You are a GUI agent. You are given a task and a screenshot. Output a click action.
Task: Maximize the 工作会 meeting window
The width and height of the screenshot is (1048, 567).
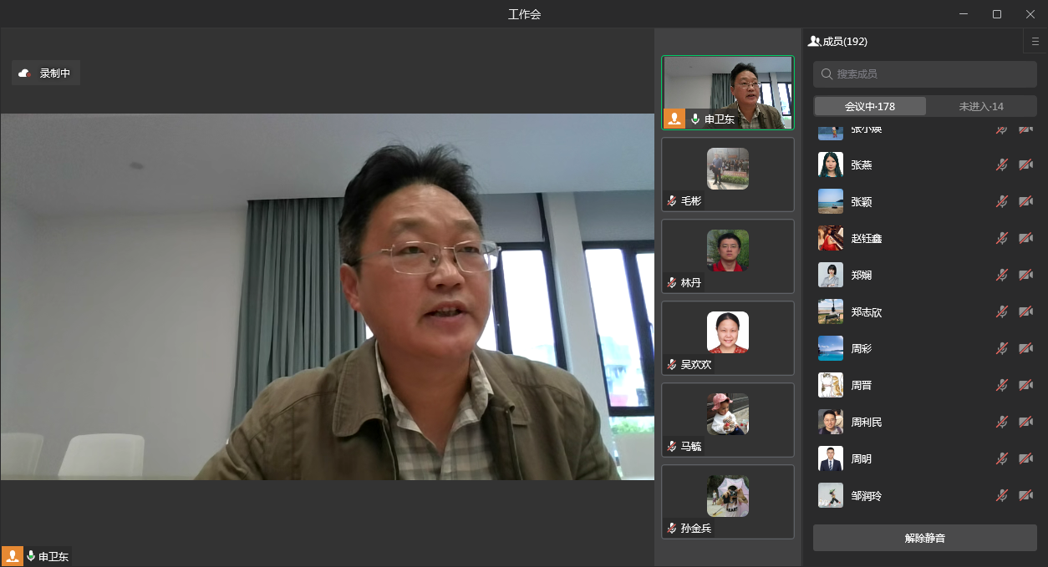tap(996, 14)
